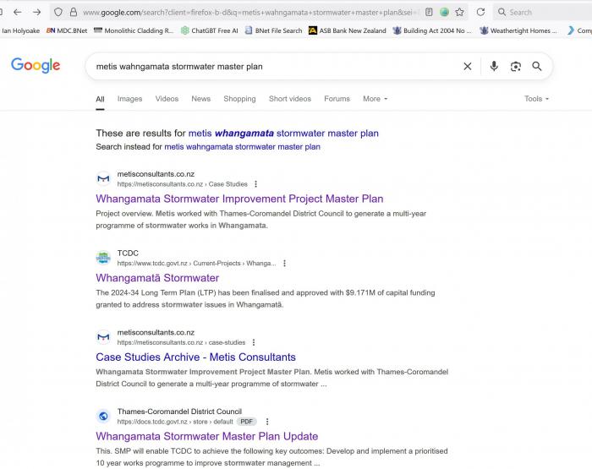The height and width of the screenshot is (469, 592).
Task: Select the Forums tab
Action: pyautogui.click(x=337, y=99)
